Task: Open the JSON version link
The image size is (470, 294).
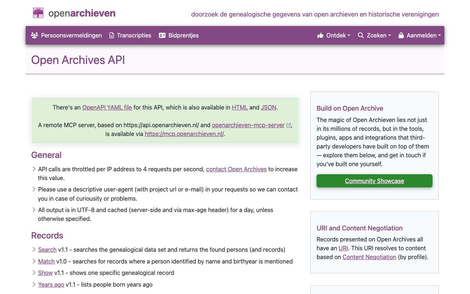Action: (x=268, y=107)
